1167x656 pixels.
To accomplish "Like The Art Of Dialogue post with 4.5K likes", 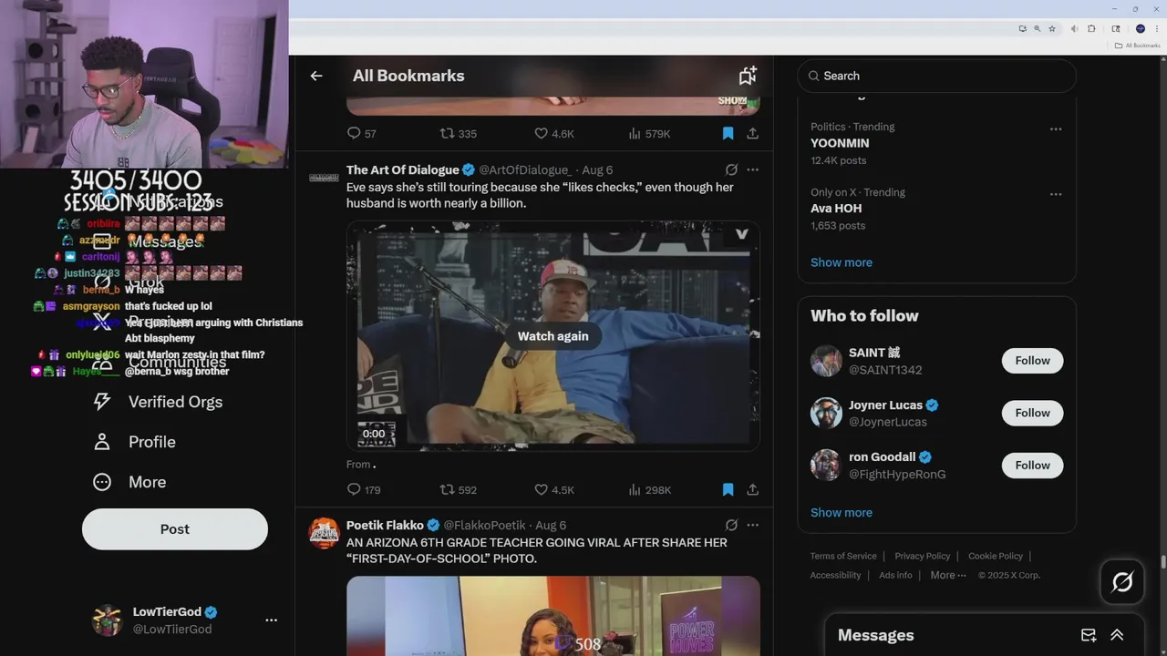I will tap(554, 489).
